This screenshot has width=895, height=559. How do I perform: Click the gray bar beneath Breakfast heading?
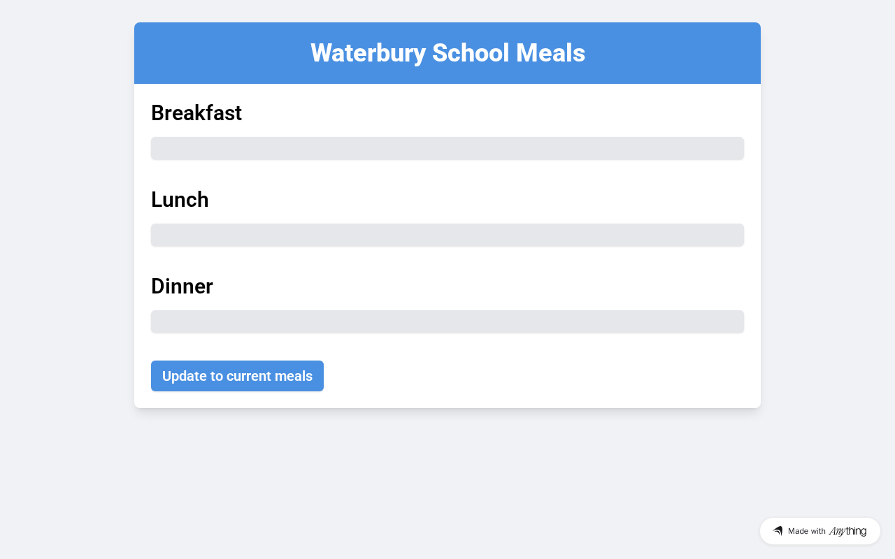pos(447,148)
